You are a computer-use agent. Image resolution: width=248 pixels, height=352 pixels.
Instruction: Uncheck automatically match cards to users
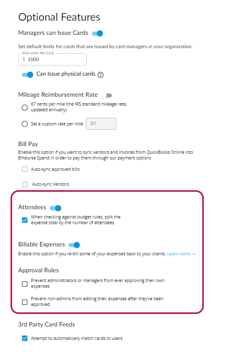coord(25,338)
